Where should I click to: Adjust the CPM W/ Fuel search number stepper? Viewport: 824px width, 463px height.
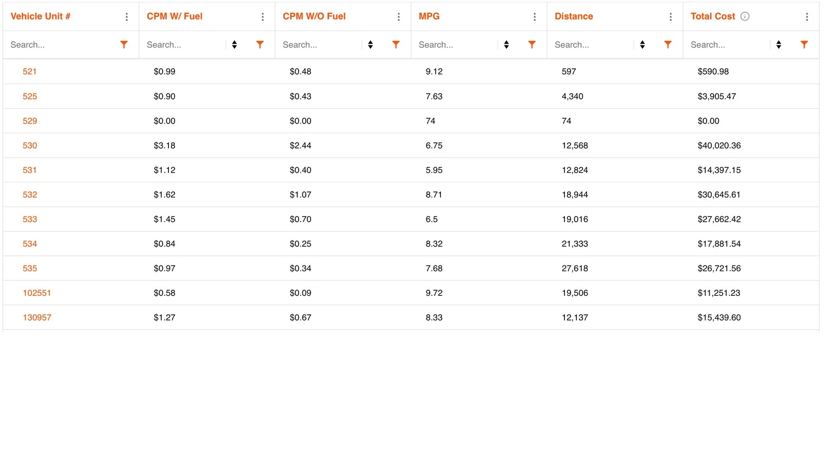[x=234, y=45]
